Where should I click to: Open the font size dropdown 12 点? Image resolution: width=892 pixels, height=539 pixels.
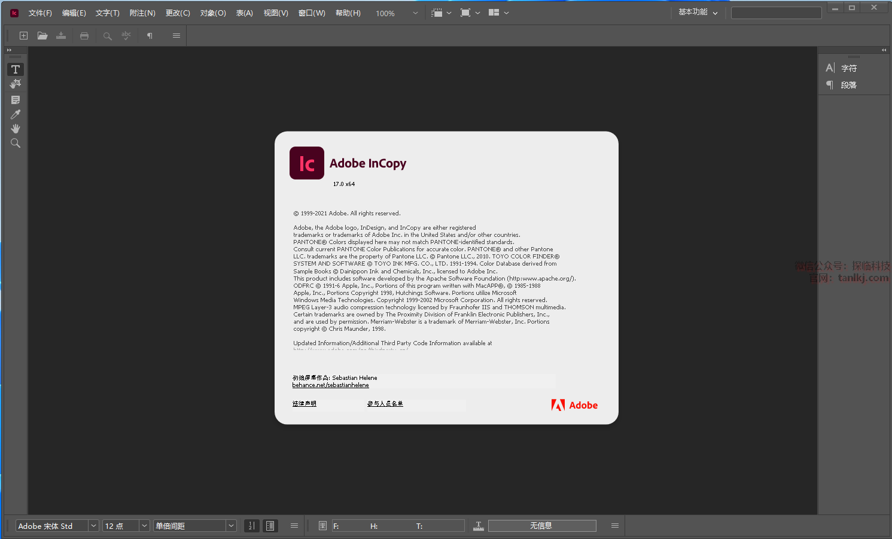click(x=144, y=526)
